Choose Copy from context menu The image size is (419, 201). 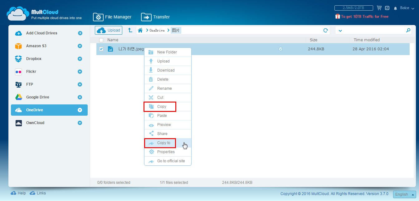(168, 107)
